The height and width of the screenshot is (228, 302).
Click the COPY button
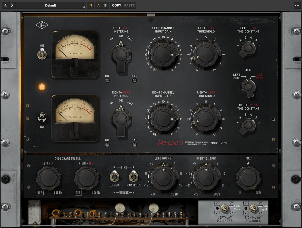[117, 5]
